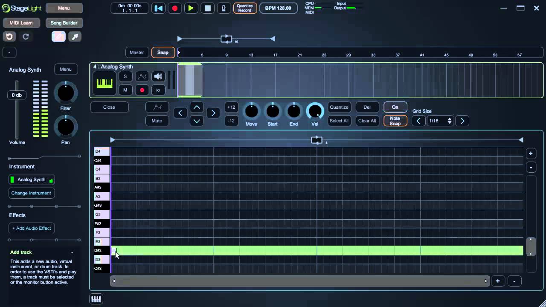Click the green play button
Image resolution: width=546 pixels, height=307 pixels.
[191, 8]
